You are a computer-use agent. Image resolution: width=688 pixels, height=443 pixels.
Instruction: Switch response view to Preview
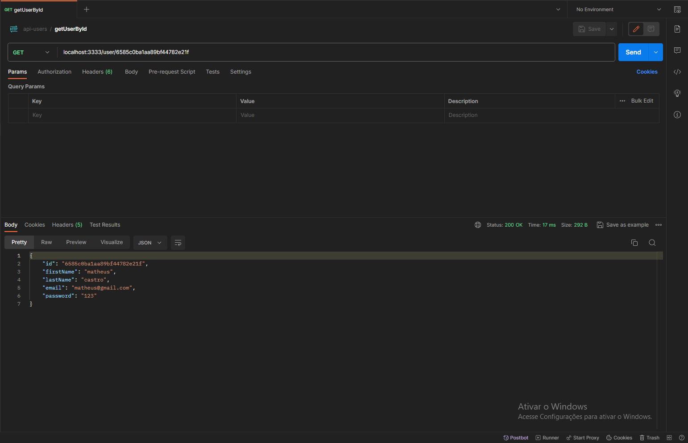coord(76,242)
